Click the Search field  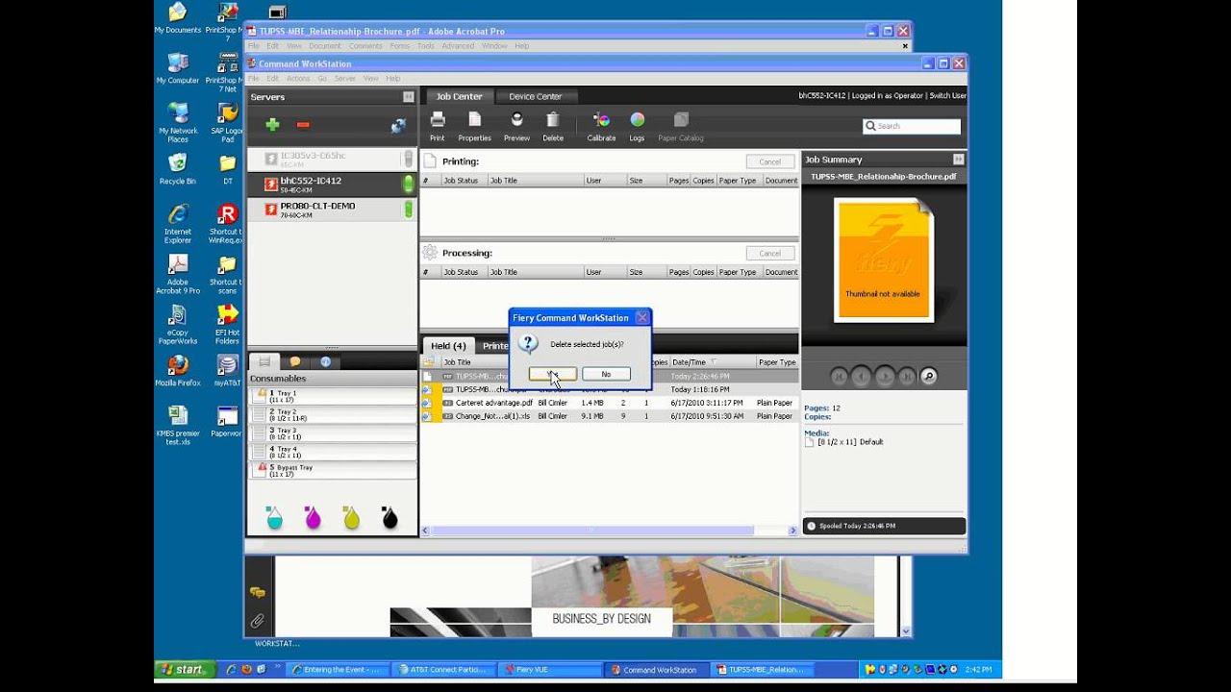point(912,126)
